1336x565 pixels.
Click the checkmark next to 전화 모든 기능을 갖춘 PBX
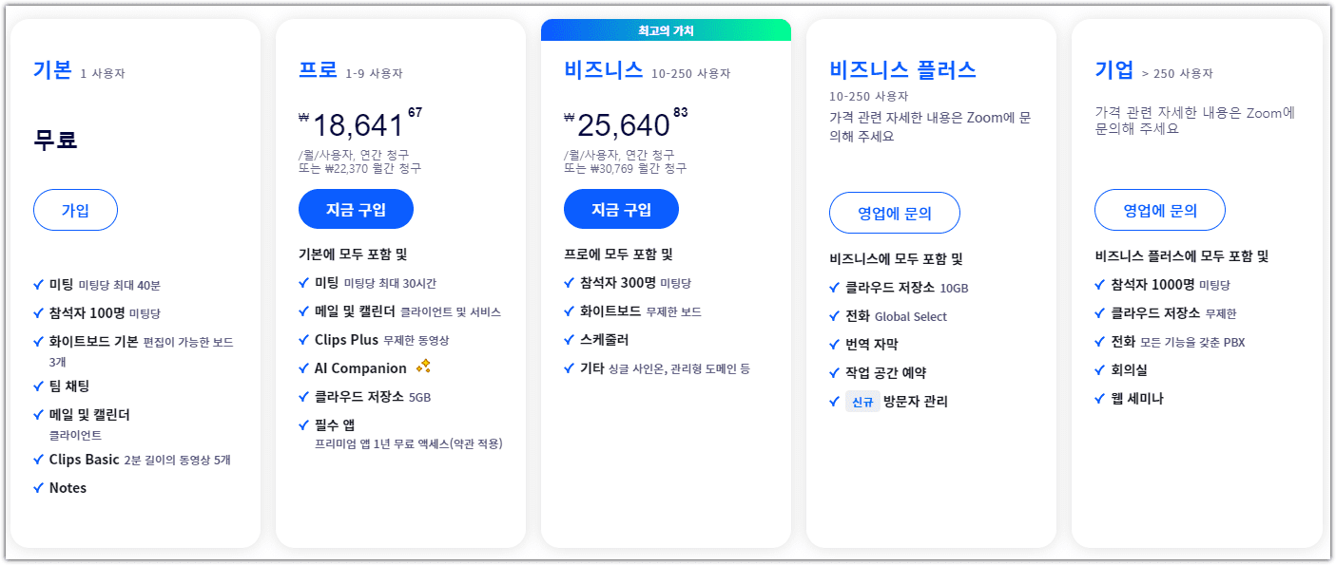pyautogui.click(x=1099, y=342)
